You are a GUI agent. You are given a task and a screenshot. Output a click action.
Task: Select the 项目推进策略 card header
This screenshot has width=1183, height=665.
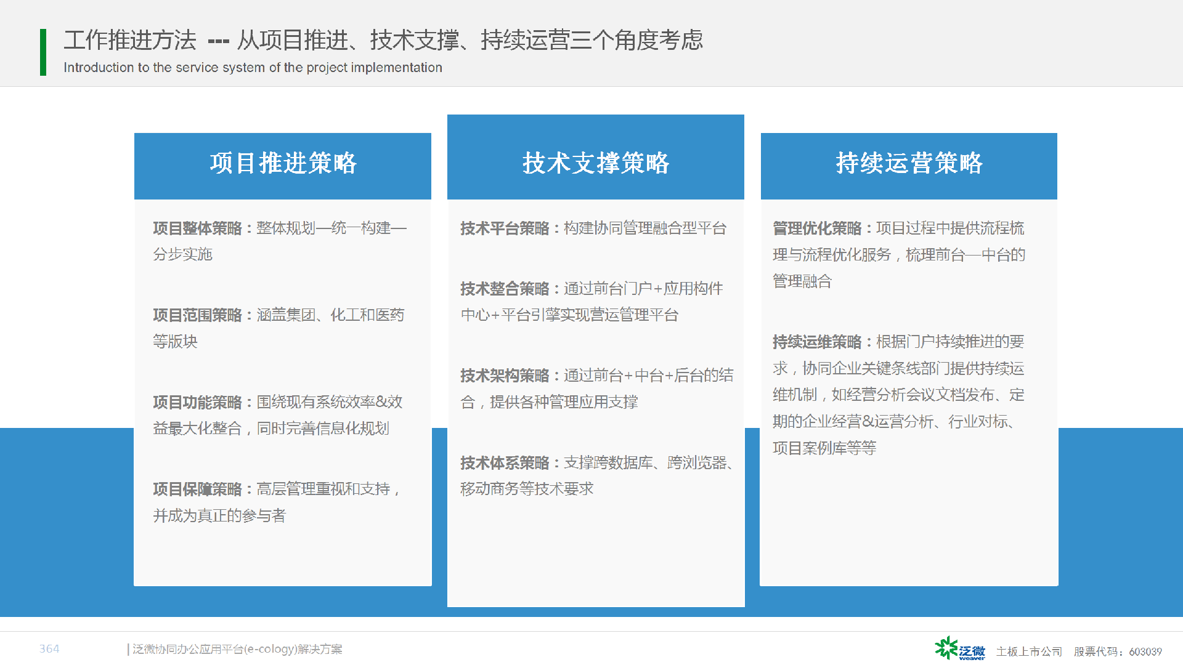pos(283,166)
